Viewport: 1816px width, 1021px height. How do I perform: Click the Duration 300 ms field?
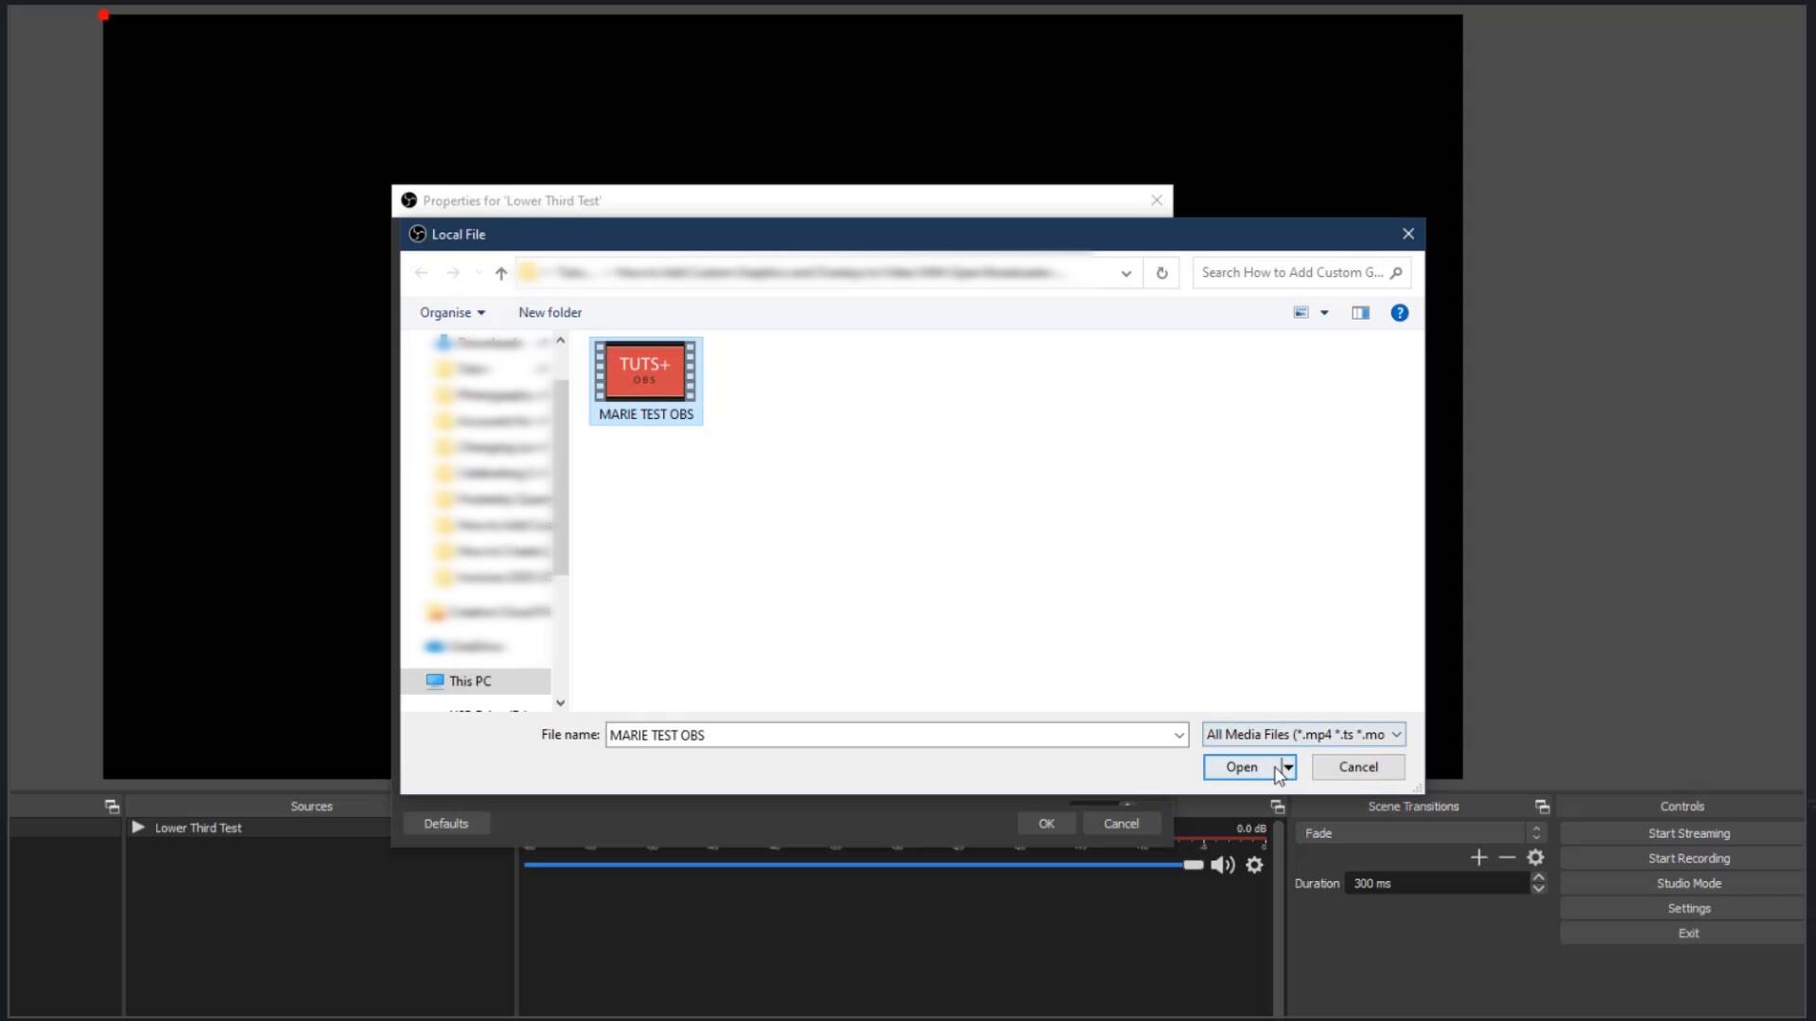1437,883
